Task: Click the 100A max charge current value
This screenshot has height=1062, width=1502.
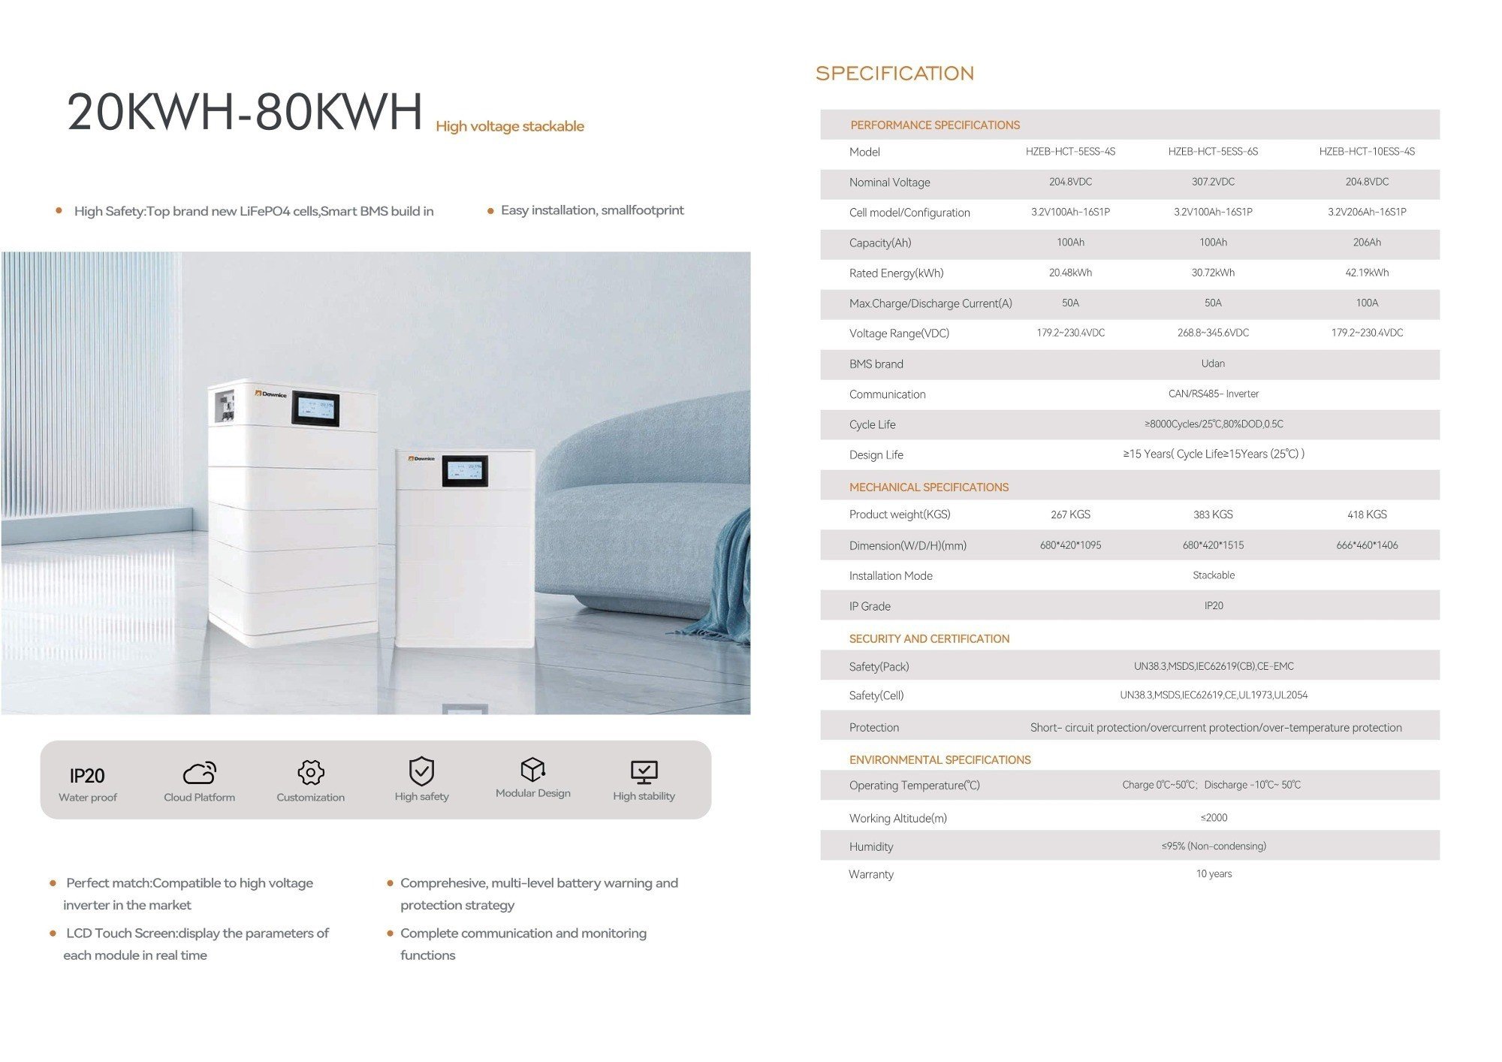Action: 1367,303
